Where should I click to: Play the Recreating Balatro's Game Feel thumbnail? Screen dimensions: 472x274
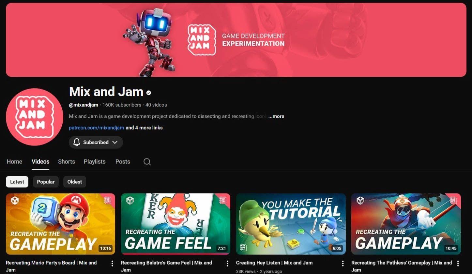pyautogui.click(x=175, y=224)
